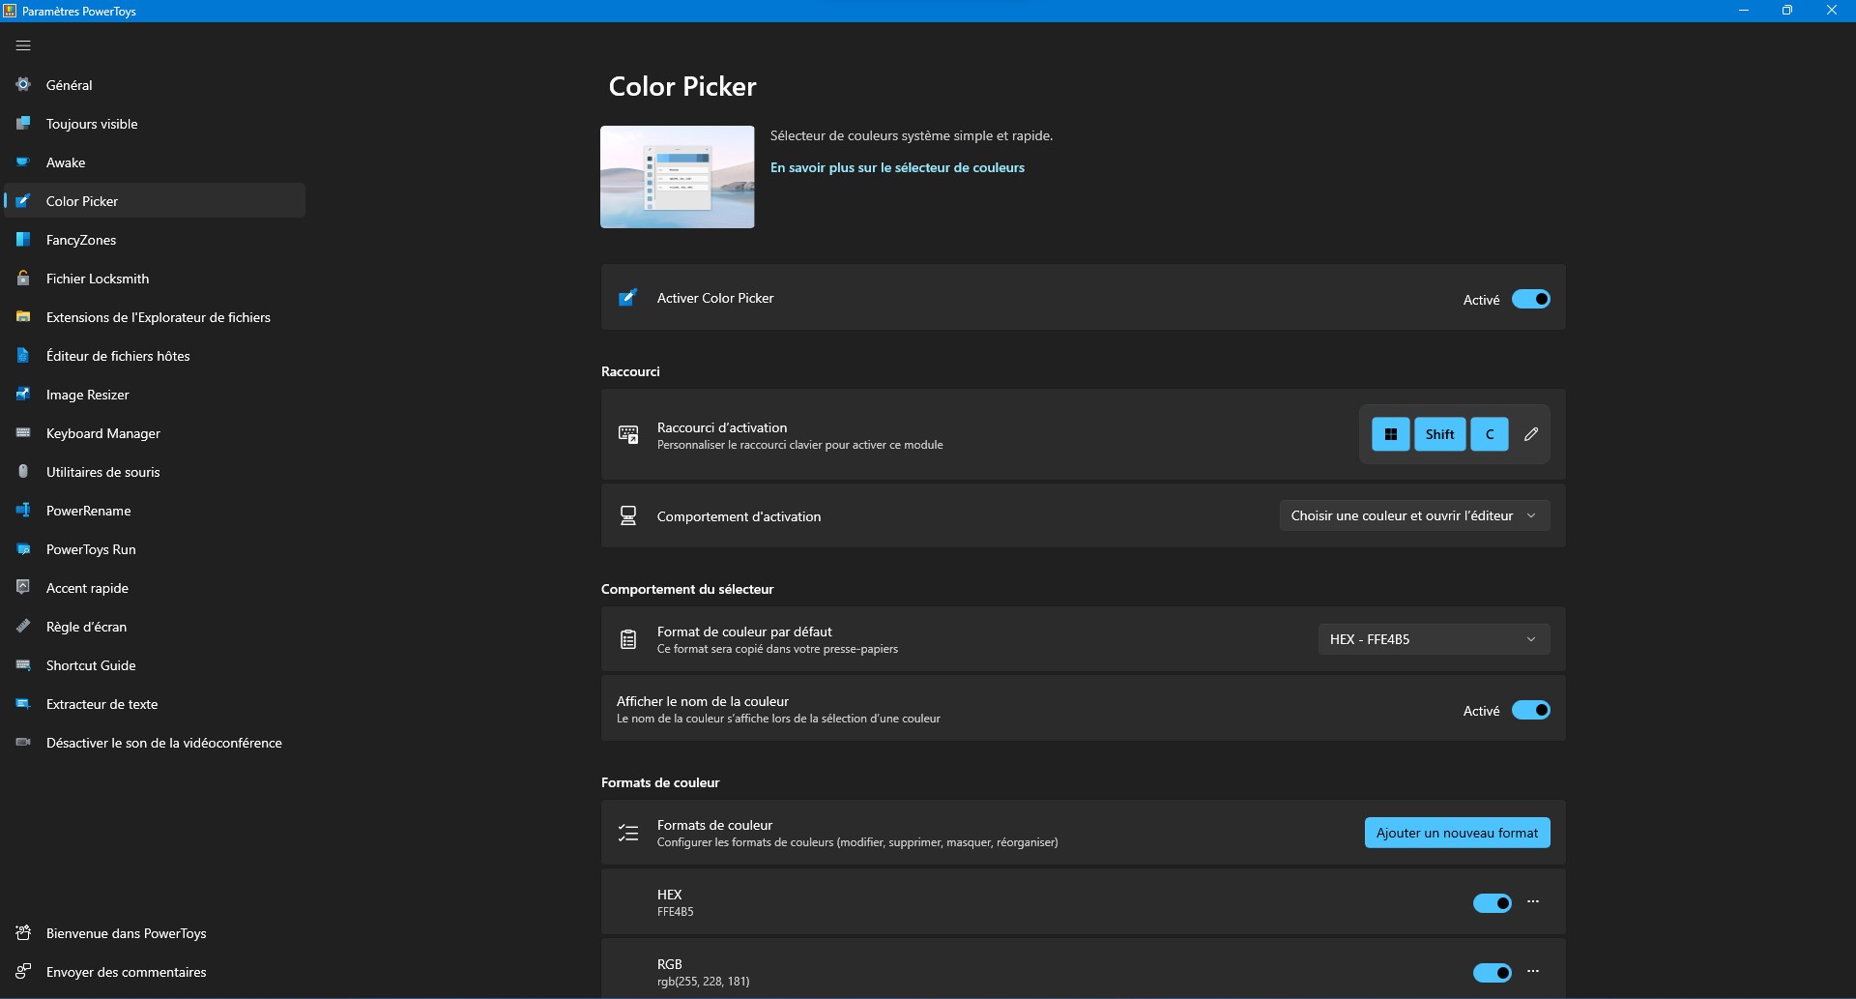Viewport: 1856px width, 999px height.
Task: Disable the Activer Color Picker toggle
Action: pyautogui.click(x=1531, y=299)
